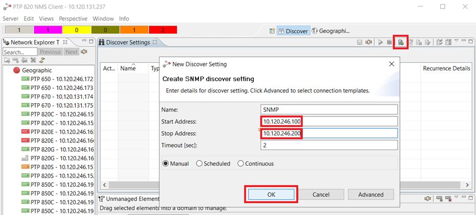
Task: Click the check-all icon in Discover toolbar
Action: [x=439, y=42]
